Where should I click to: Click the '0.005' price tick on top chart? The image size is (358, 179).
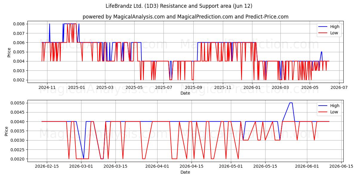19,52
